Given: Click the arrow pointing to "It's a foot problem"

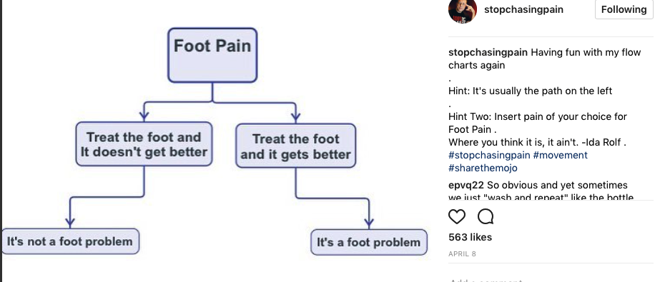Looking at the screenshot, I should pyautogui.click(x=369, y=221).
